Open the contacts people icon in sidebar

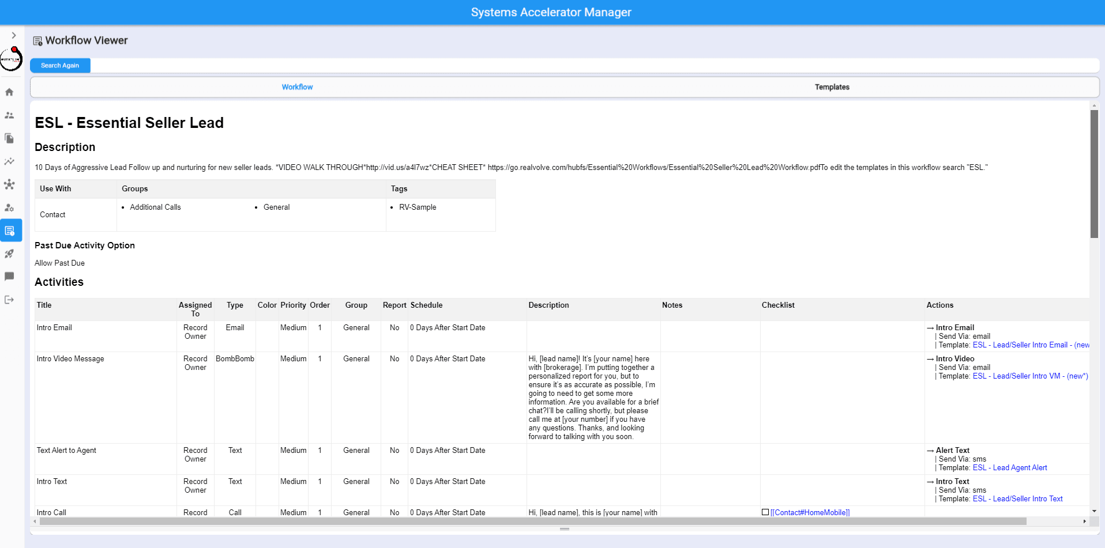[9, 115]
